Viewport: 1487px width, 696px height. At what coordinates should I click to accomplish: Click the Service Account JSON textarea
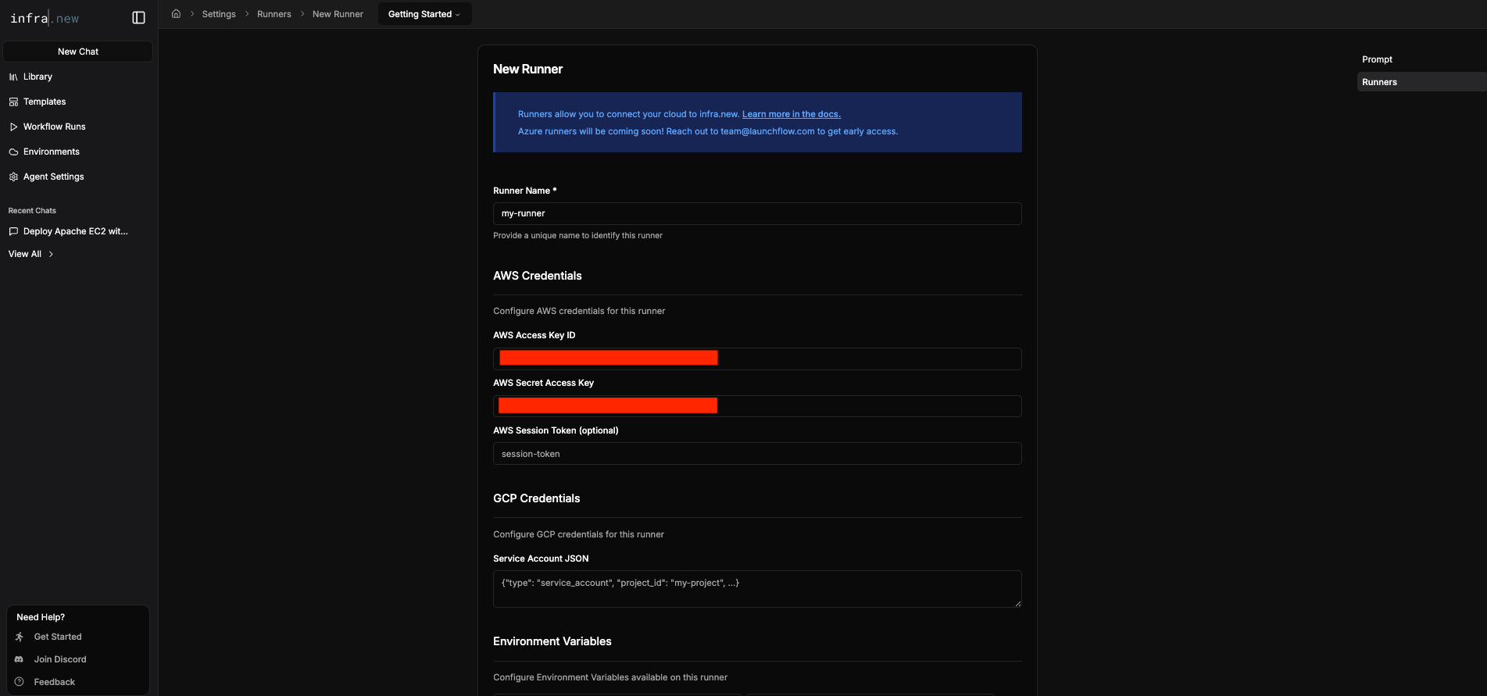click(757, 589)
